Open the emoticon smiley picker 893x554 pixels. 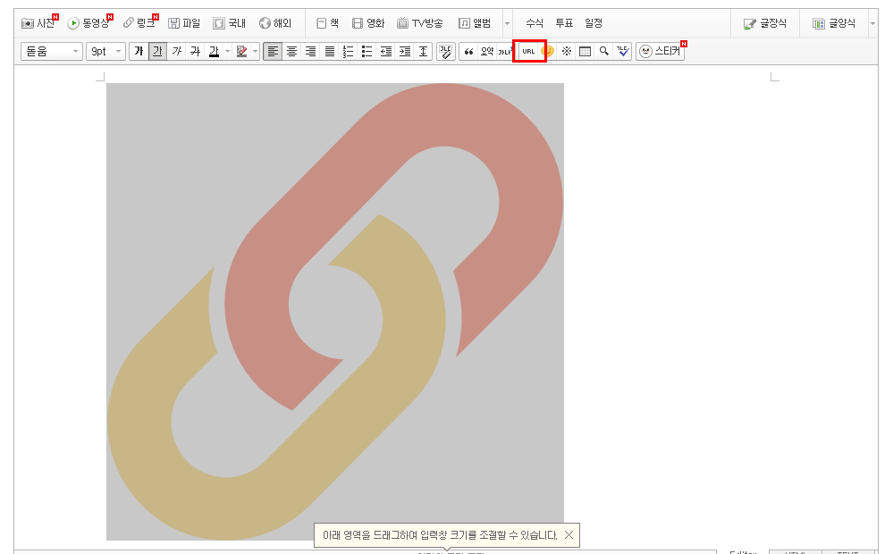(547, 51)
